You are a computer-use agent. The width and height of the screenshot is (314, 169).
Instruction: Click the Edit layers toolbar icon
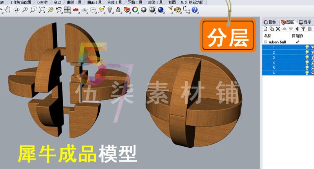(x=127, y=9)
